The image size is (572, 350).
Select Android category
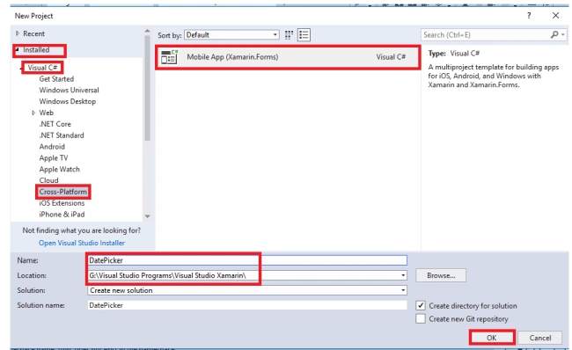(x=52, y=147)
